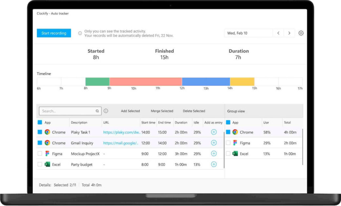
Task: Open the Wed, Feb 10 date picker
Action: coord(248,33)
